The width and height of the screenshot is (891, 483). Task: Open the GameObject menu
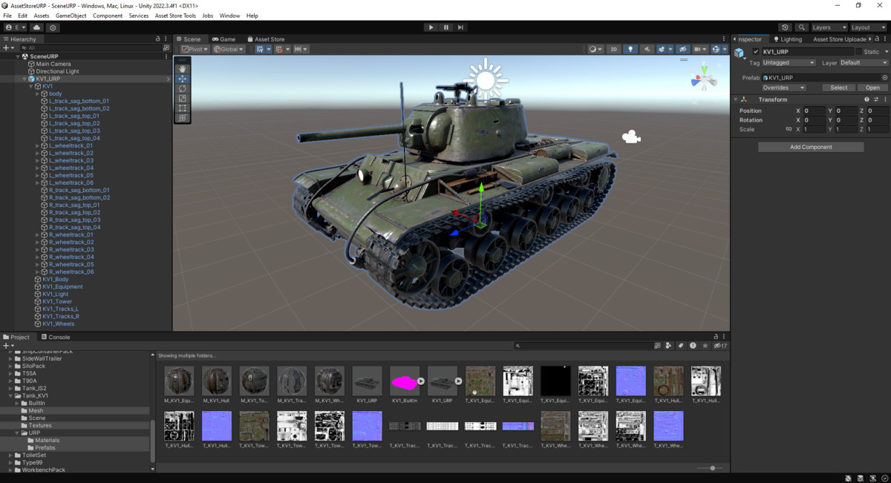point(71,15)
